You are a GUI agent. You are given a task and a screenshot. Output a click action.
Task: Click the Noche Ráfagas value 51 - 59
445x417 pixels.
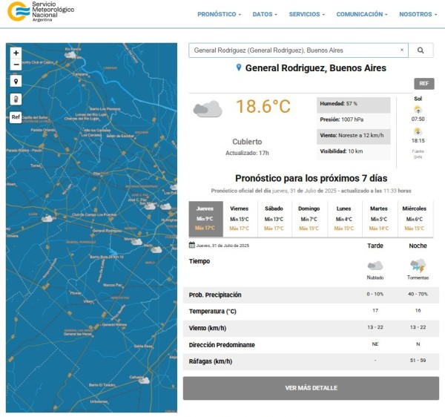418,361
